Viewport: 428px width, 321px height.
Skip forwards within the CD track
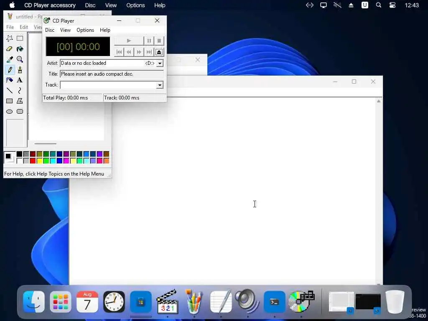[139, 52]
